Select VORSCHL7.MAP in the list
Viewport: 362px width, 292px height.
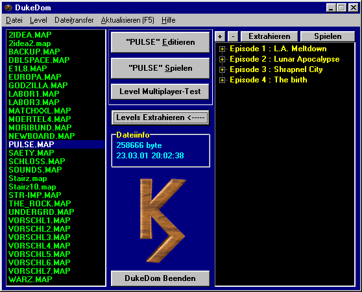point(56,271)
